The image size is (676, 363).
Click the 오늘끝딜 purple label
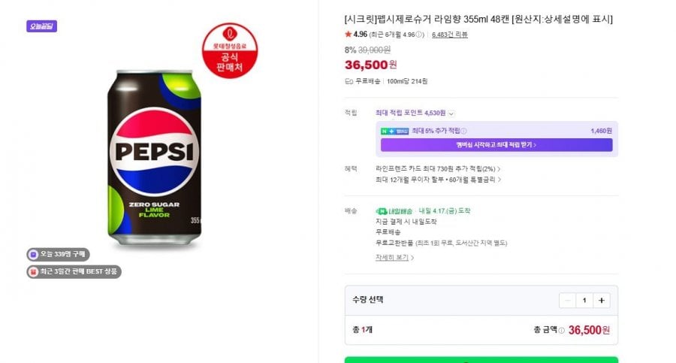(x=41, y=26)
